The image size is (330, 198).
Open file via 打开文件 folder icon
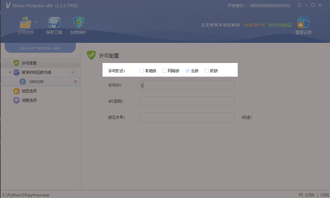click(25, 22)
